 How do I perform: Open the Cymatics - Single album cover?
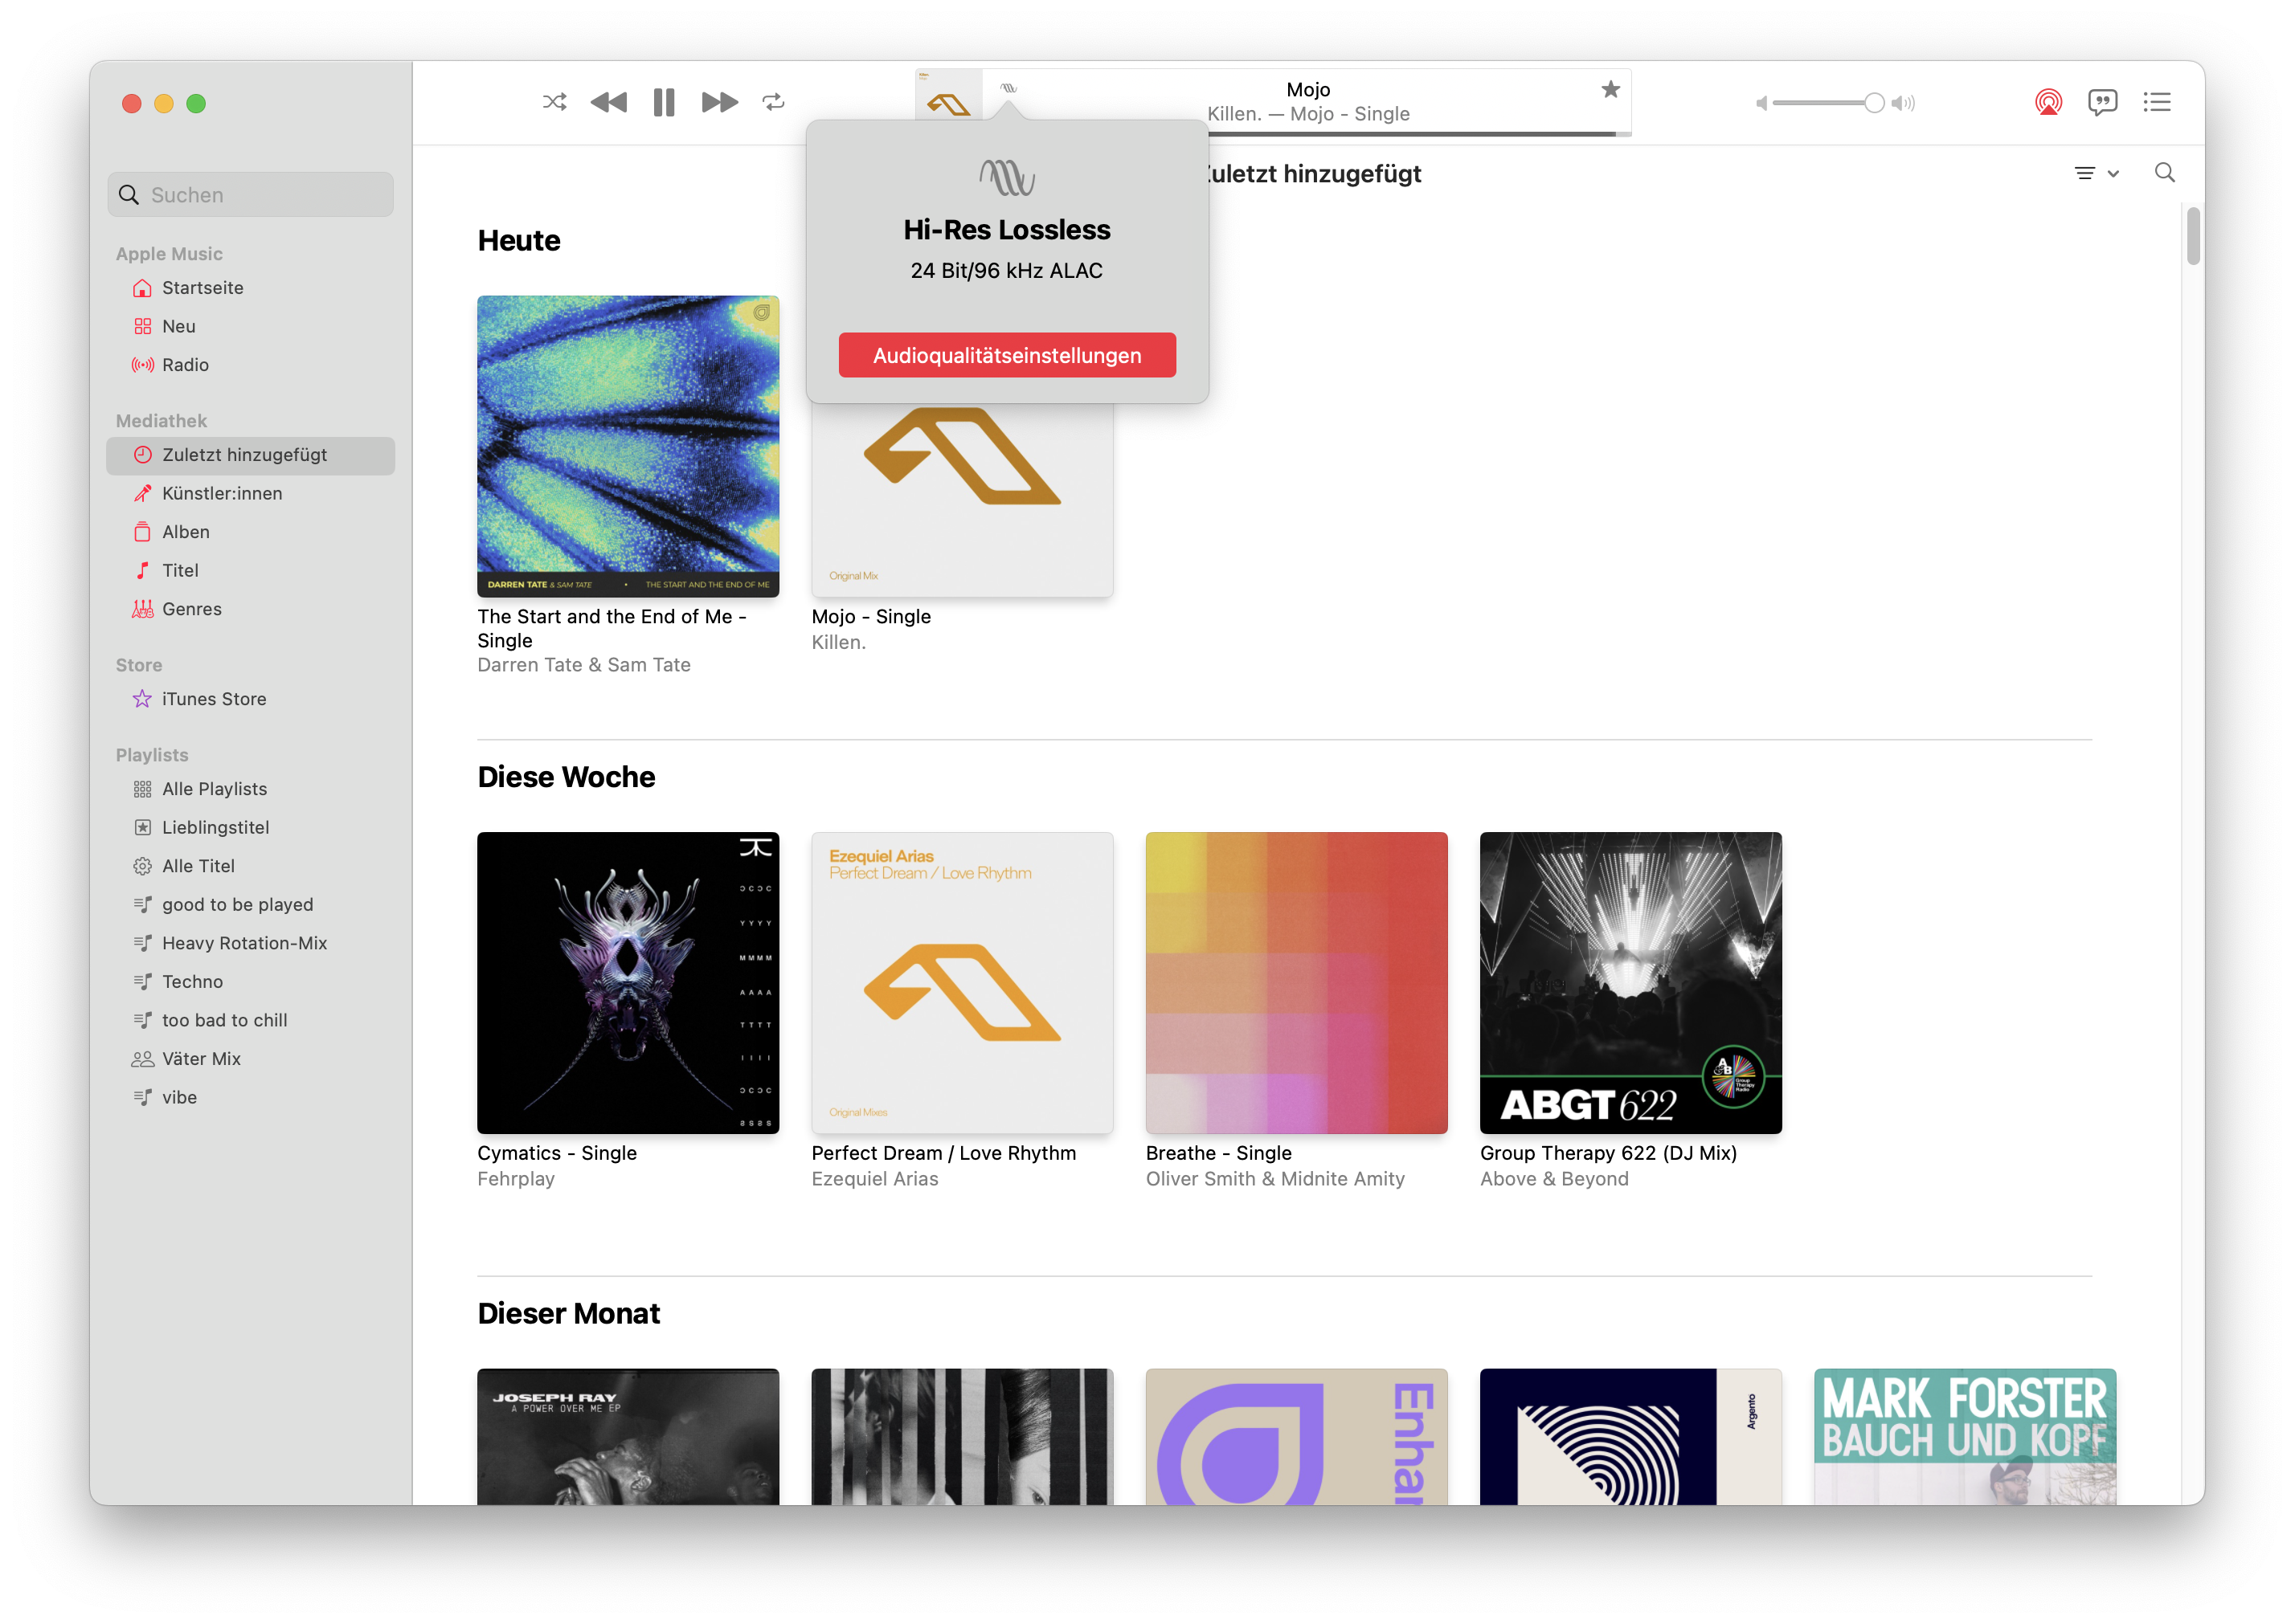pos(628,982)
